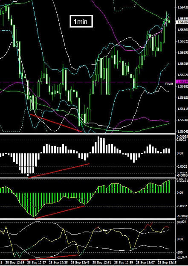This screenshot has width=188, height=266.
Task: Click the "28 Sep 12:51" time label
Action: click(102, 263)
